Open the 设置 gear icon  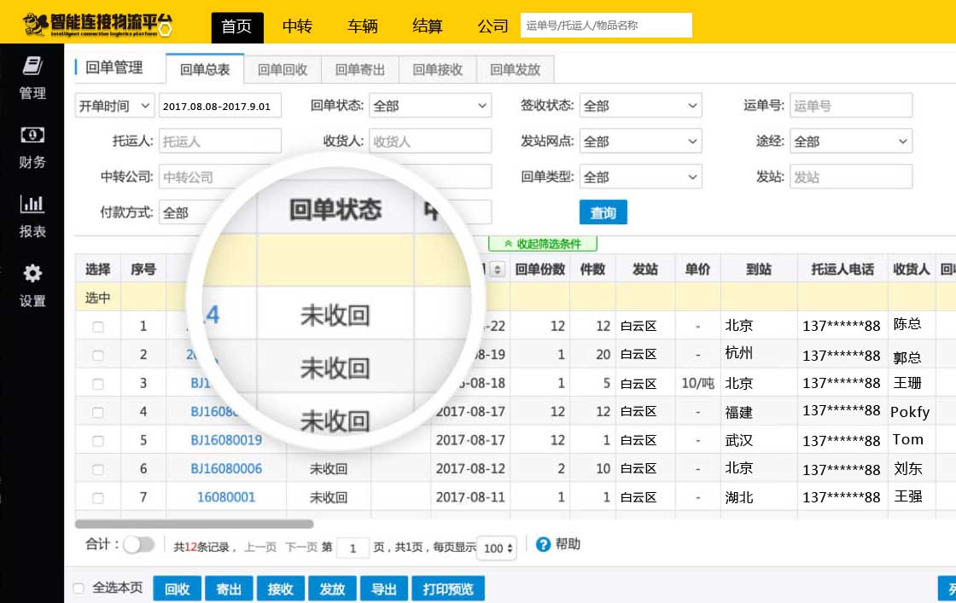[x=32, y=274]
